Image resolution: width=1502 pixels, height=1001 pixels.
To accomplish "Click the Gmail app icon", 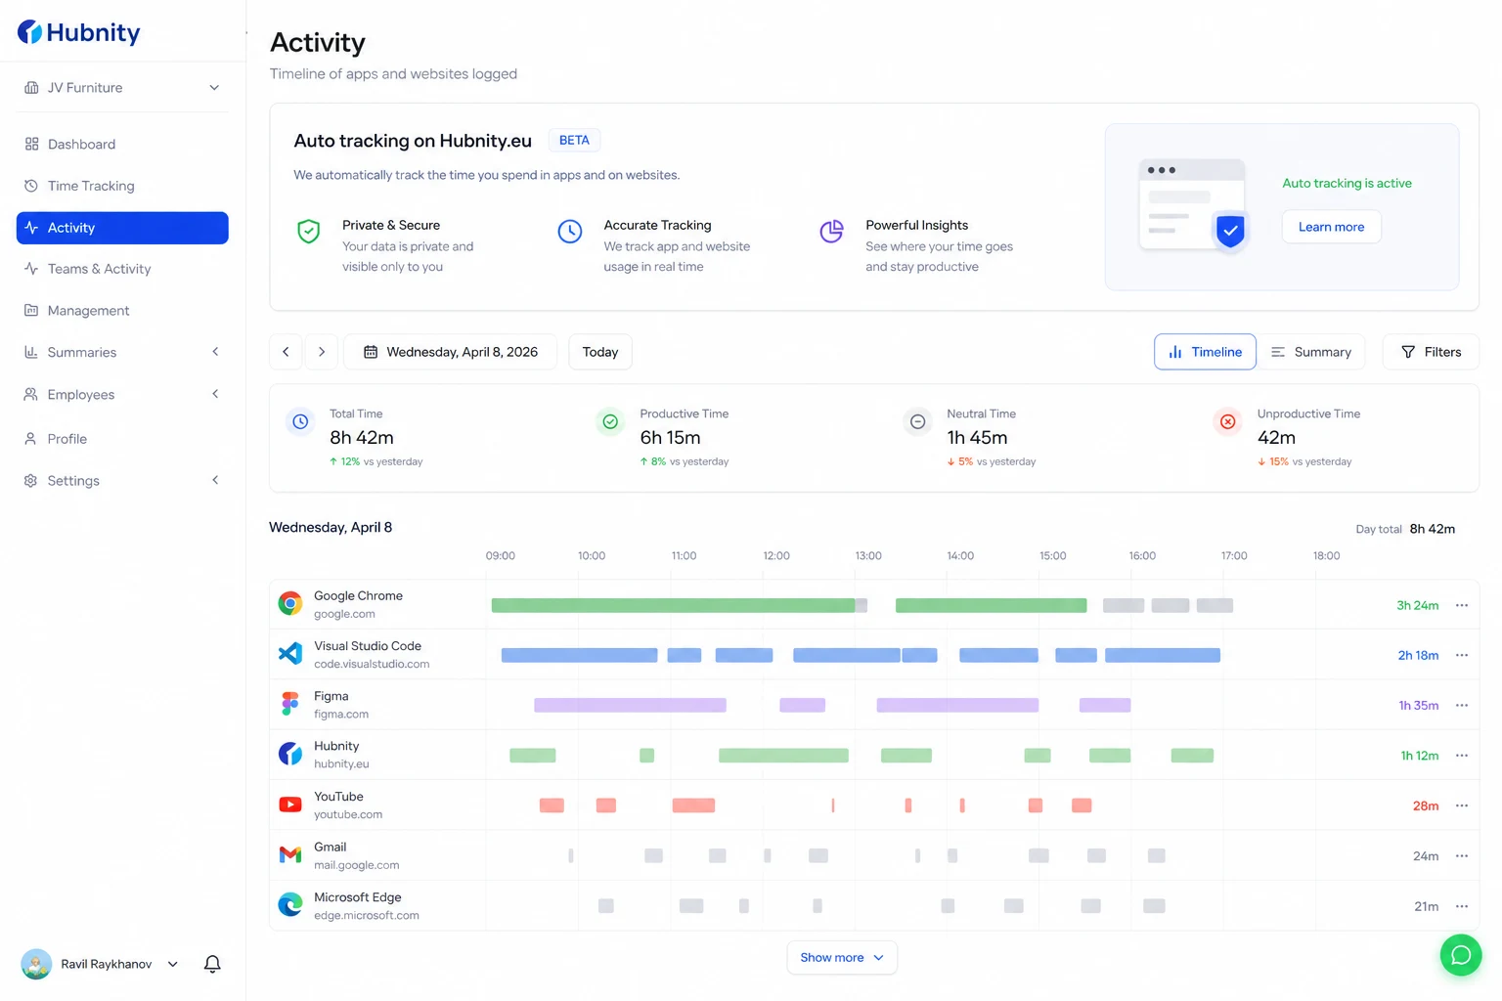I will click(290, 855).
